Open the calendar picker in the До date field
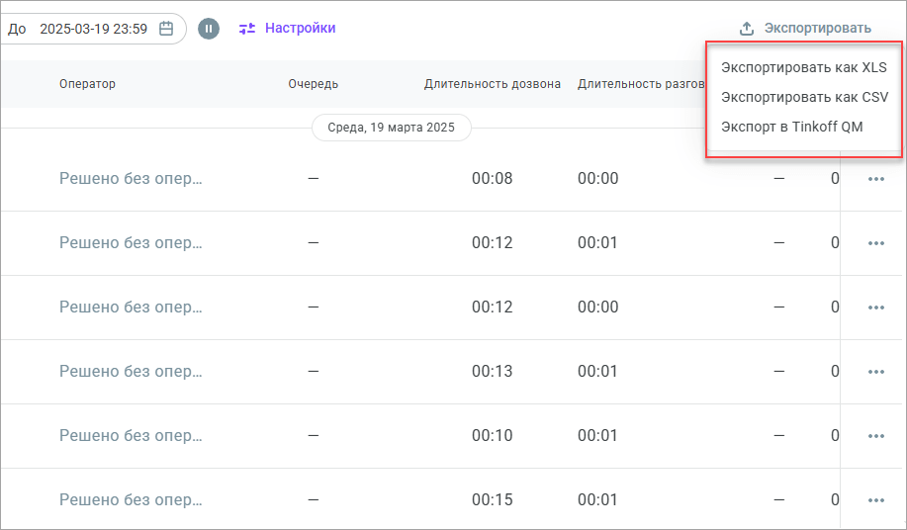 click(x=166, y=29)
